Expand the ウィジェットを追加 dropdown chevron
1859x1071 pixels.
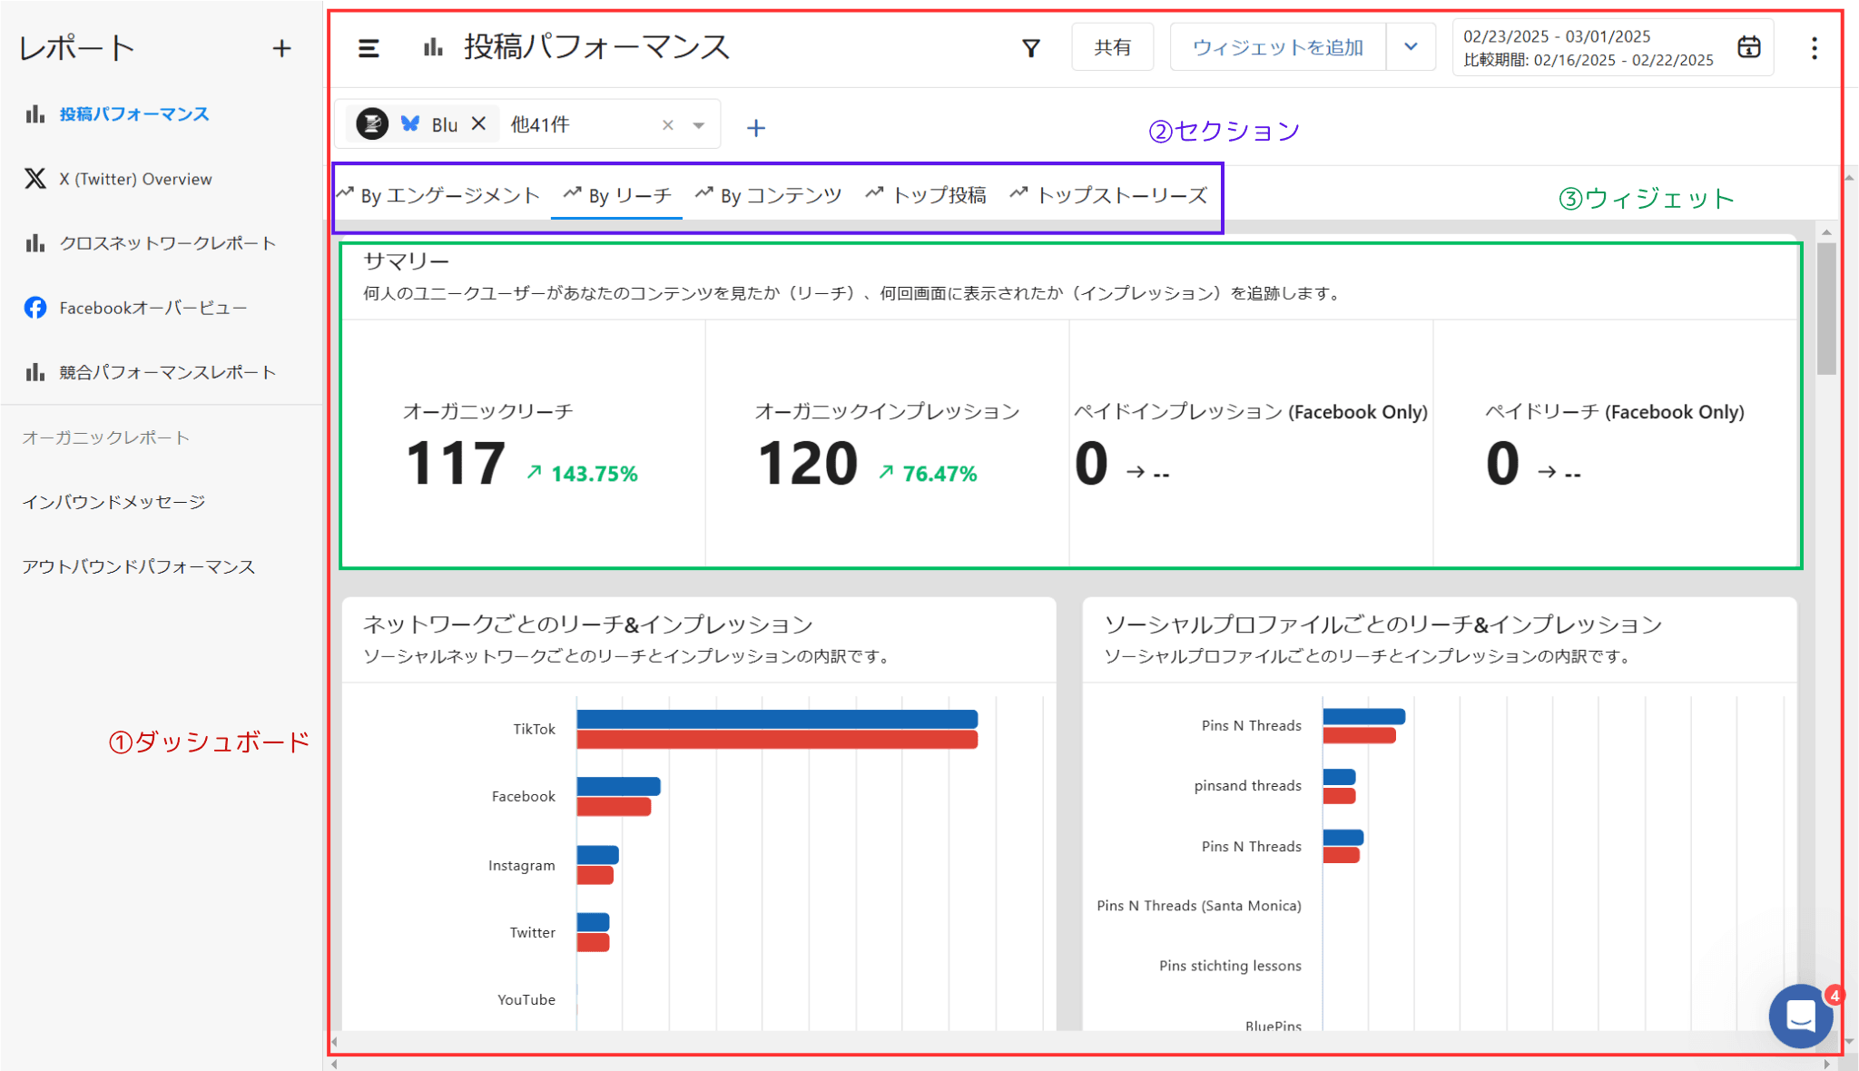pyautogui.click(x=1411, y=47)
